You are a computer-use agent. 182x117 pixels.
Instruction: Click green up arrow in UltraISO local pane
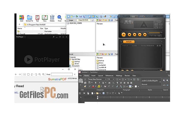pyautogui.click(x=97, y=54)
